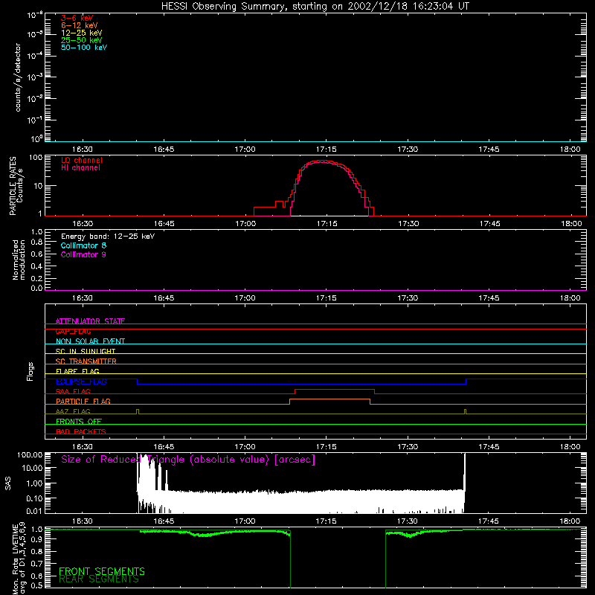This screenshot has width=595, height=595.
Task: Click the GAP_FLAG label
Action: 73,331
